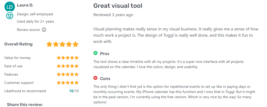Click the Overall Rating stars

pyautogui.click(x=62, y=44)
